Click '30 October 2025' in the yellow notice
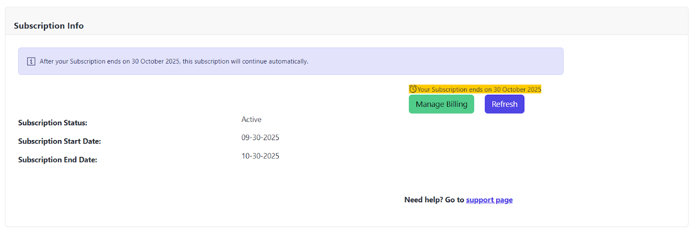The height and width of the screenshot is (233, 694). click(x=517, y=89)
